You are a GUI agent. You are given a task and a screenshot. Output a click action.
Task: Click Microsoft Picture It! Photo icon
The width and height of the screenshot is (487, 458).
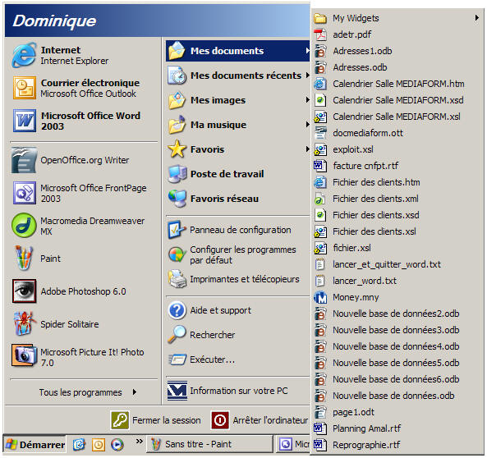click(23, 355)
